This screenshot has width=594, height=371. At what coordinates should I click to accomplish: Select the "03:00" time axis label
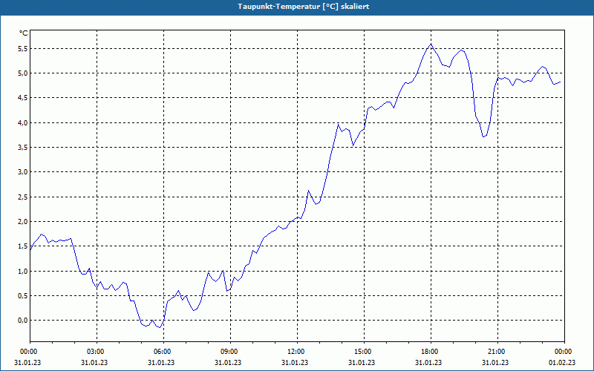point(94,352)
